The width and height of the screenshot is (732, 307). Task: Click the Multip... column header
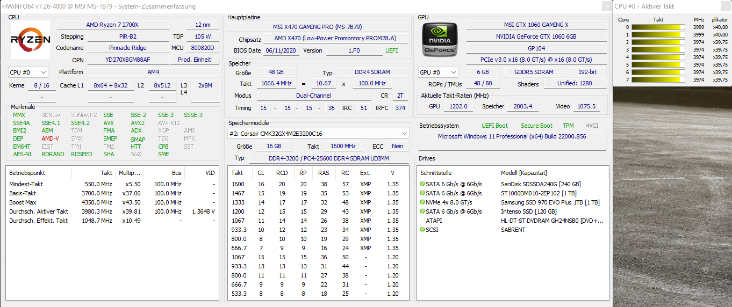coord(129,173)
